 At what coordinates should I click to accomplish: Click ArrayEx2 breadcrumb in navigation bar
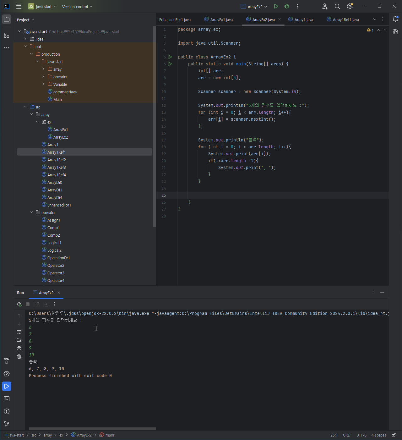[x=81, y=435]
